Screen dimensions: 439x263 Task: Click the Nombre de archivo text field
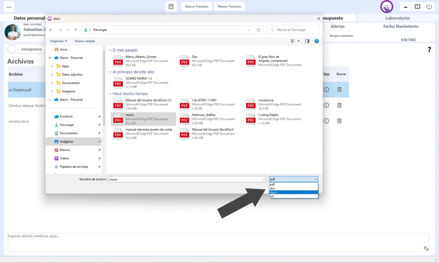pyautogui.click(x=186, y=179)
